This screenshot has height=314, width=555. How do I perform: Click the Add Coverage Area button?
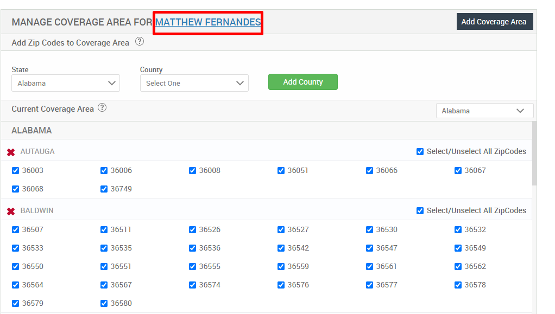click(494, 21)
